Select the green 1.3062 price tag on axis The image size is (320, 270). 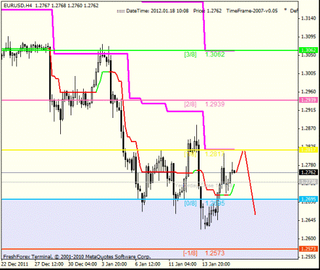(309, 50)
